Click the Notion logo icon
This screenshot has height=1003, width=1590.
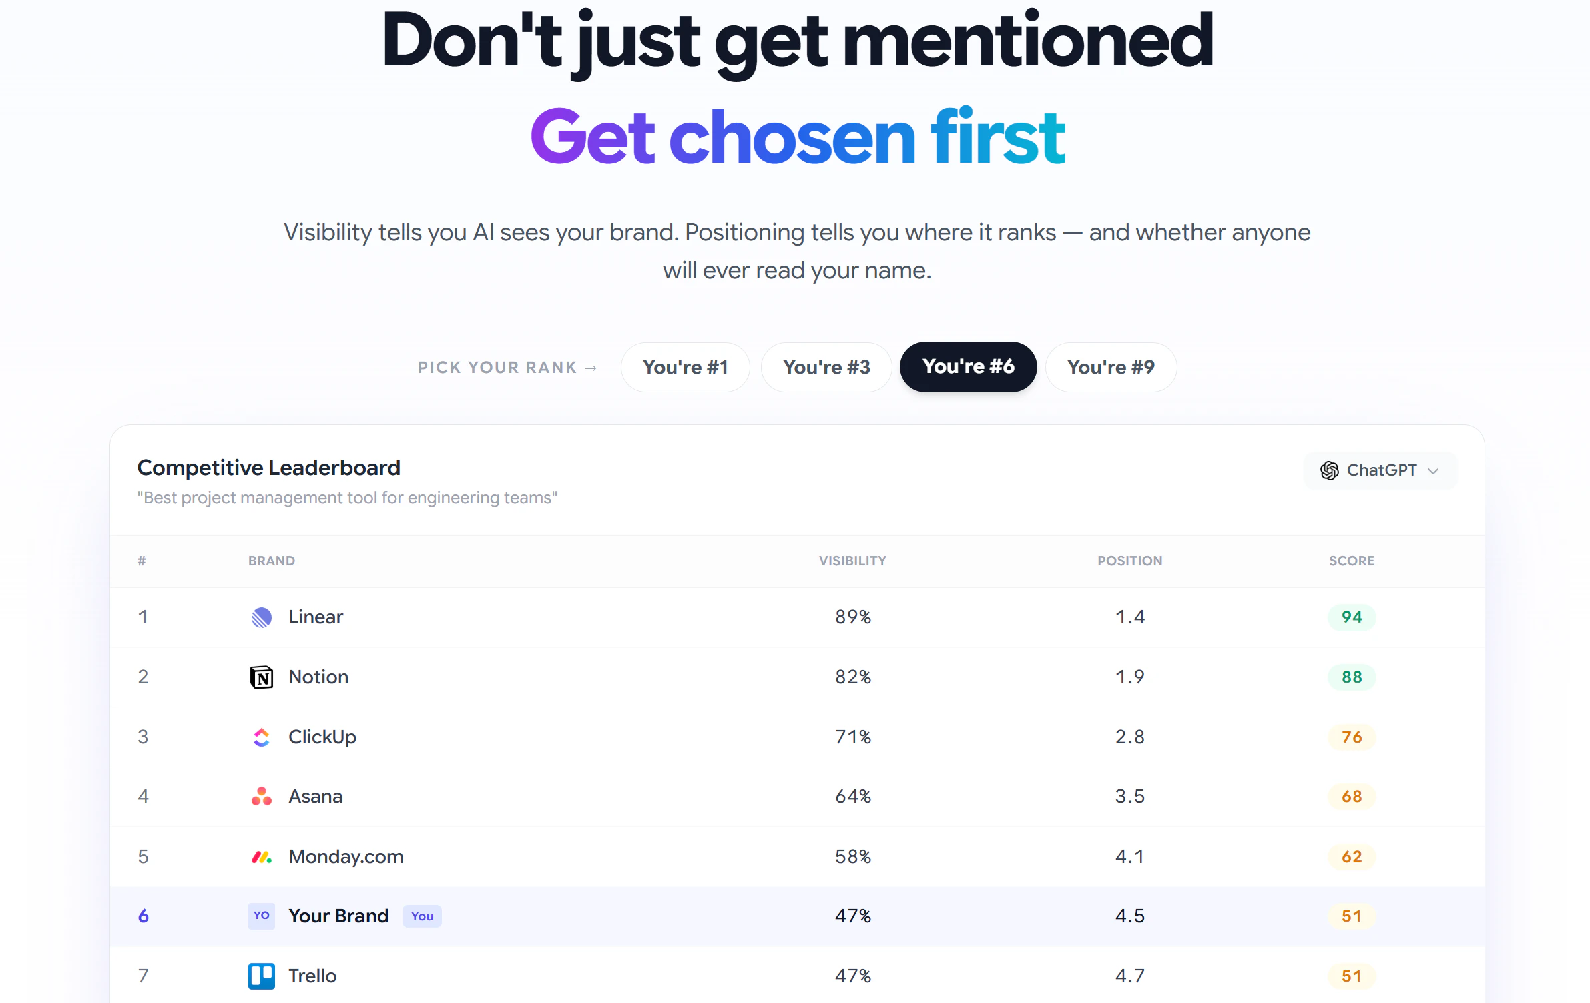262,677
